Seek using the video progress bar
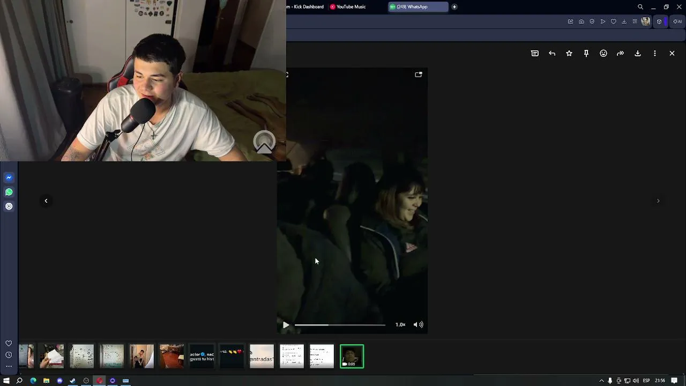 pos(340,325)
